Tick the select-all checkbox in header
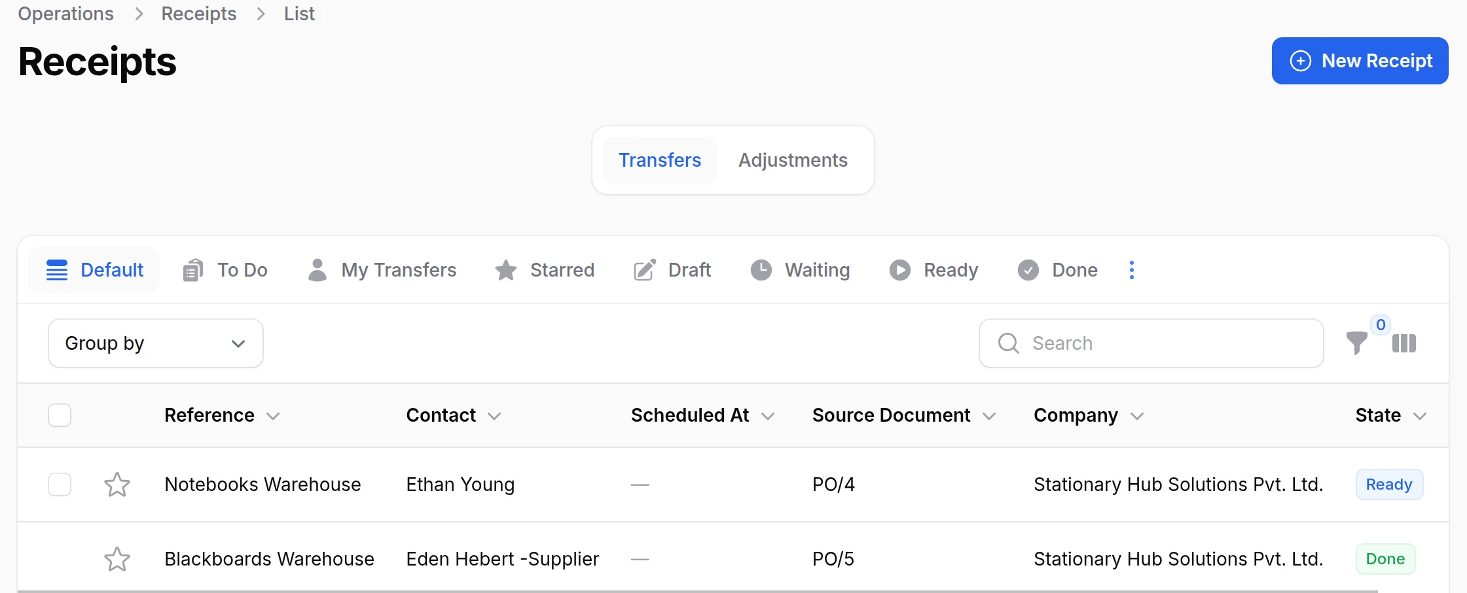 [x=60, y=415]
